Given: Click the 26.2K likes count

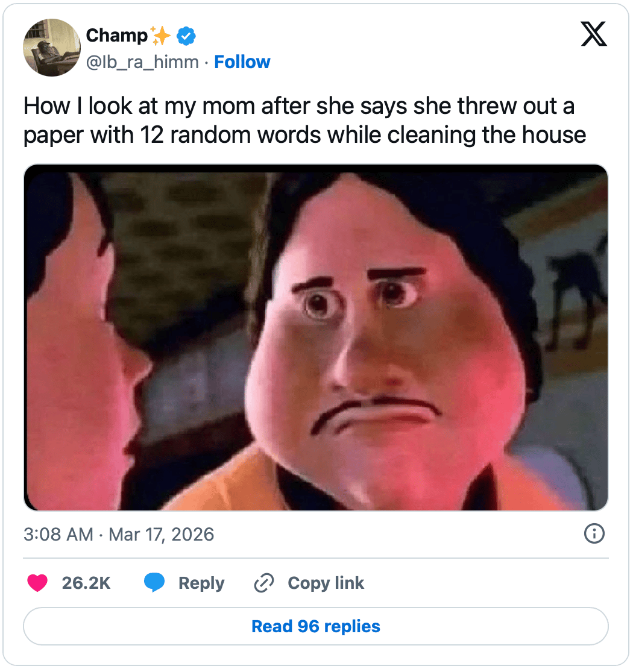Looking at the screenshot, I should (x=86, y=583).
